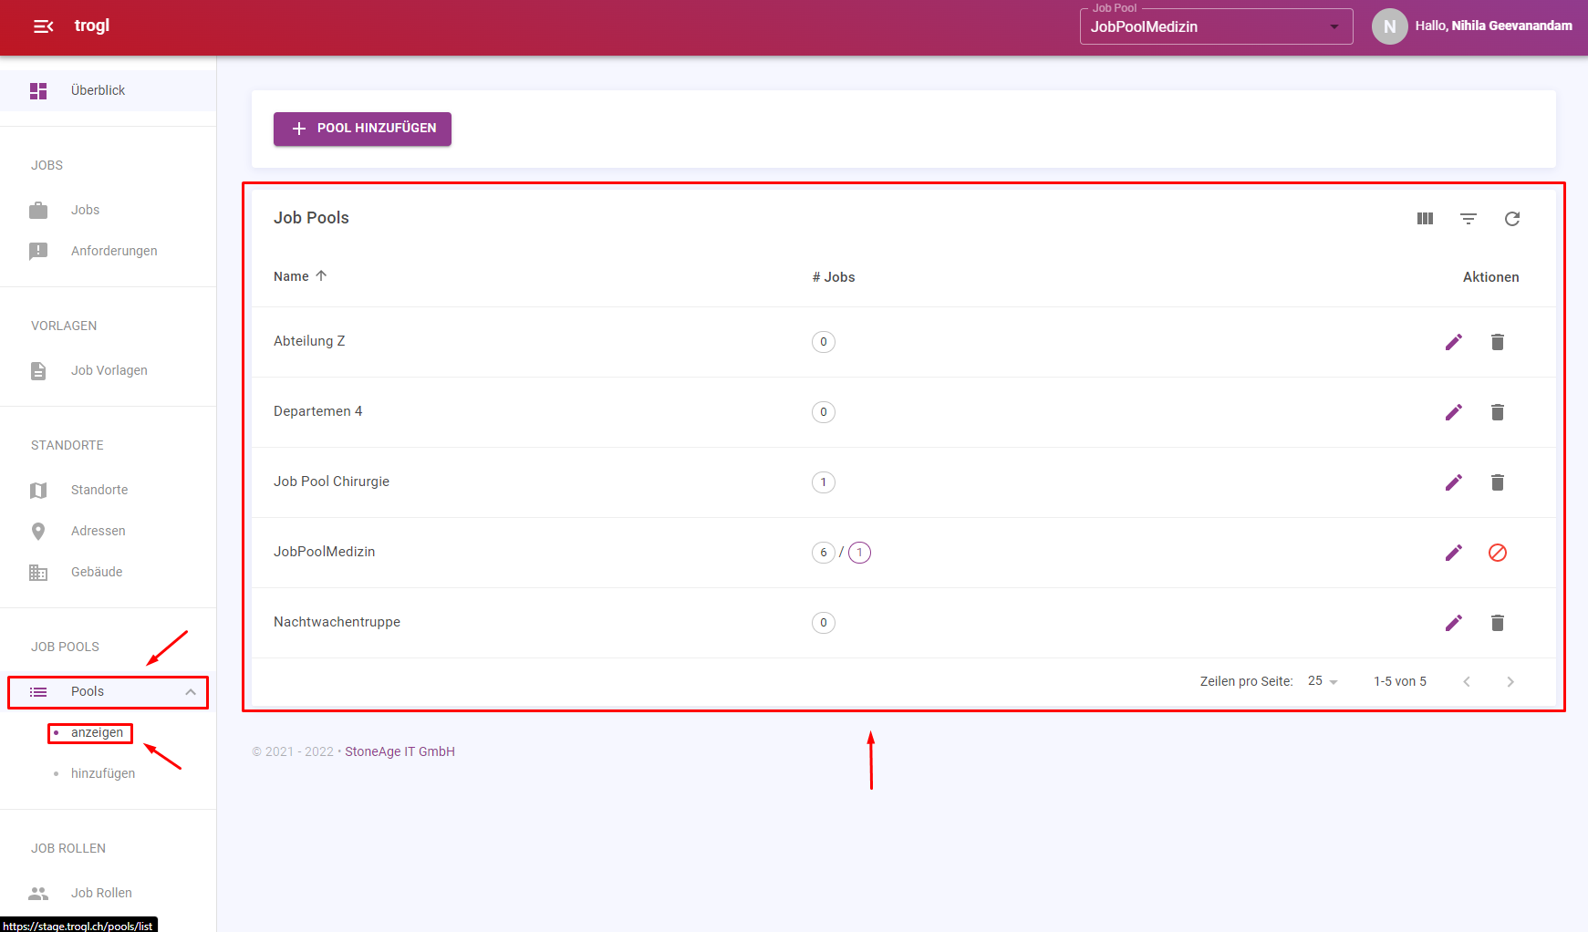The width and height of the screenshot is (1588, 932).
Task: Click the Job Rollen people icon
Action: [38, 893]
